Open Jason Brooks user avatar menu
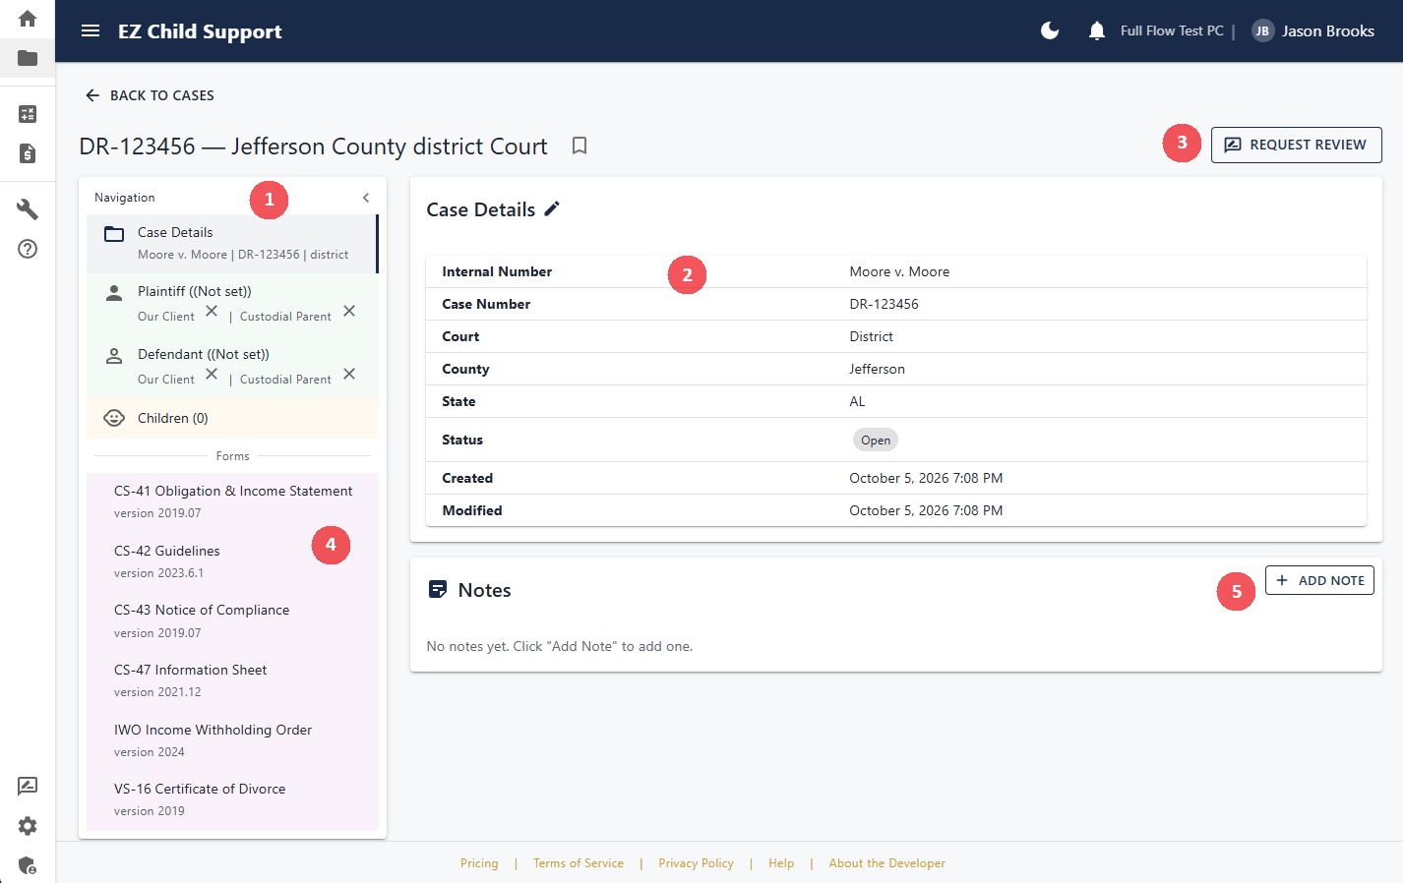 click(x=1312, y=30)
